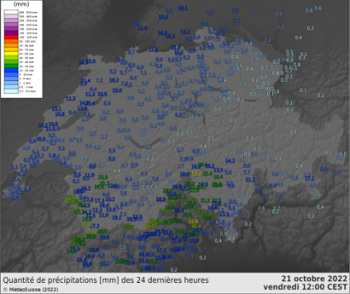Click the lime 46.4 station value
Image resolution: width=350 pixels, height=294 pixels.
click(x=196, y=226)
